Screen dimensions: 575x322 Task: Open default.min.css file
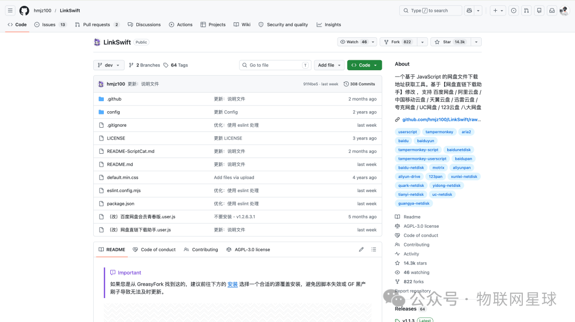[x=122, y=178]
